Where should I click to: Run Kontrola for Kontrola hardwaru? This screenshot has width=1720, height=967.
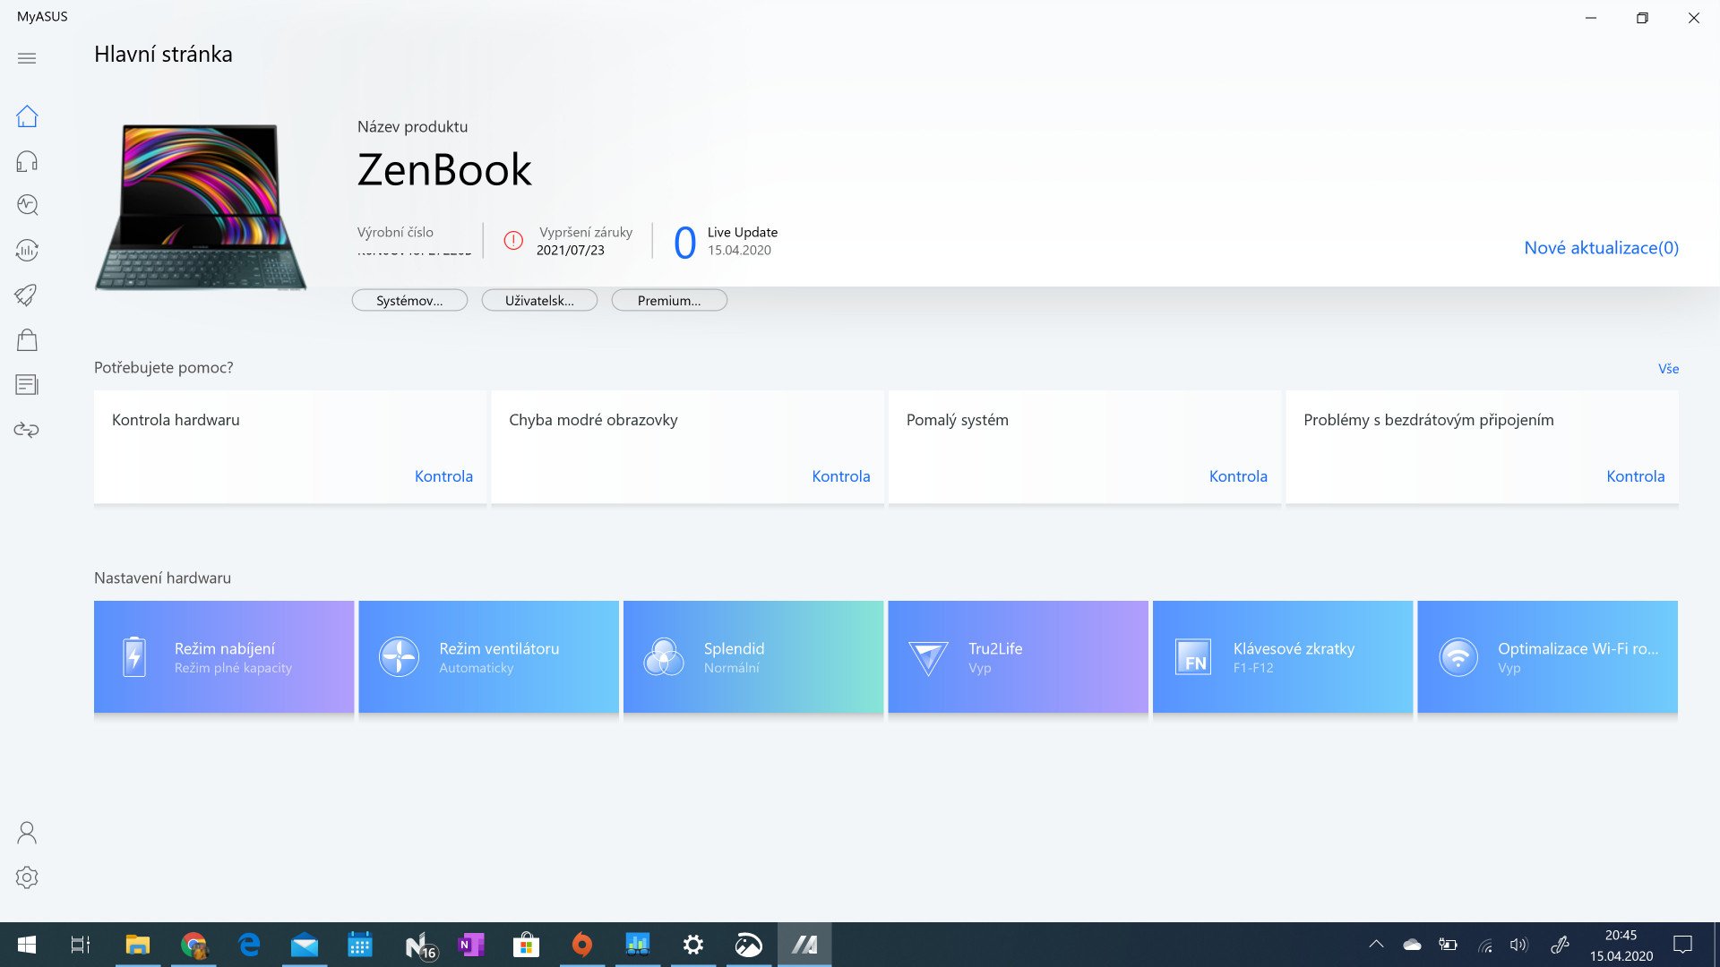click(443, 476)
